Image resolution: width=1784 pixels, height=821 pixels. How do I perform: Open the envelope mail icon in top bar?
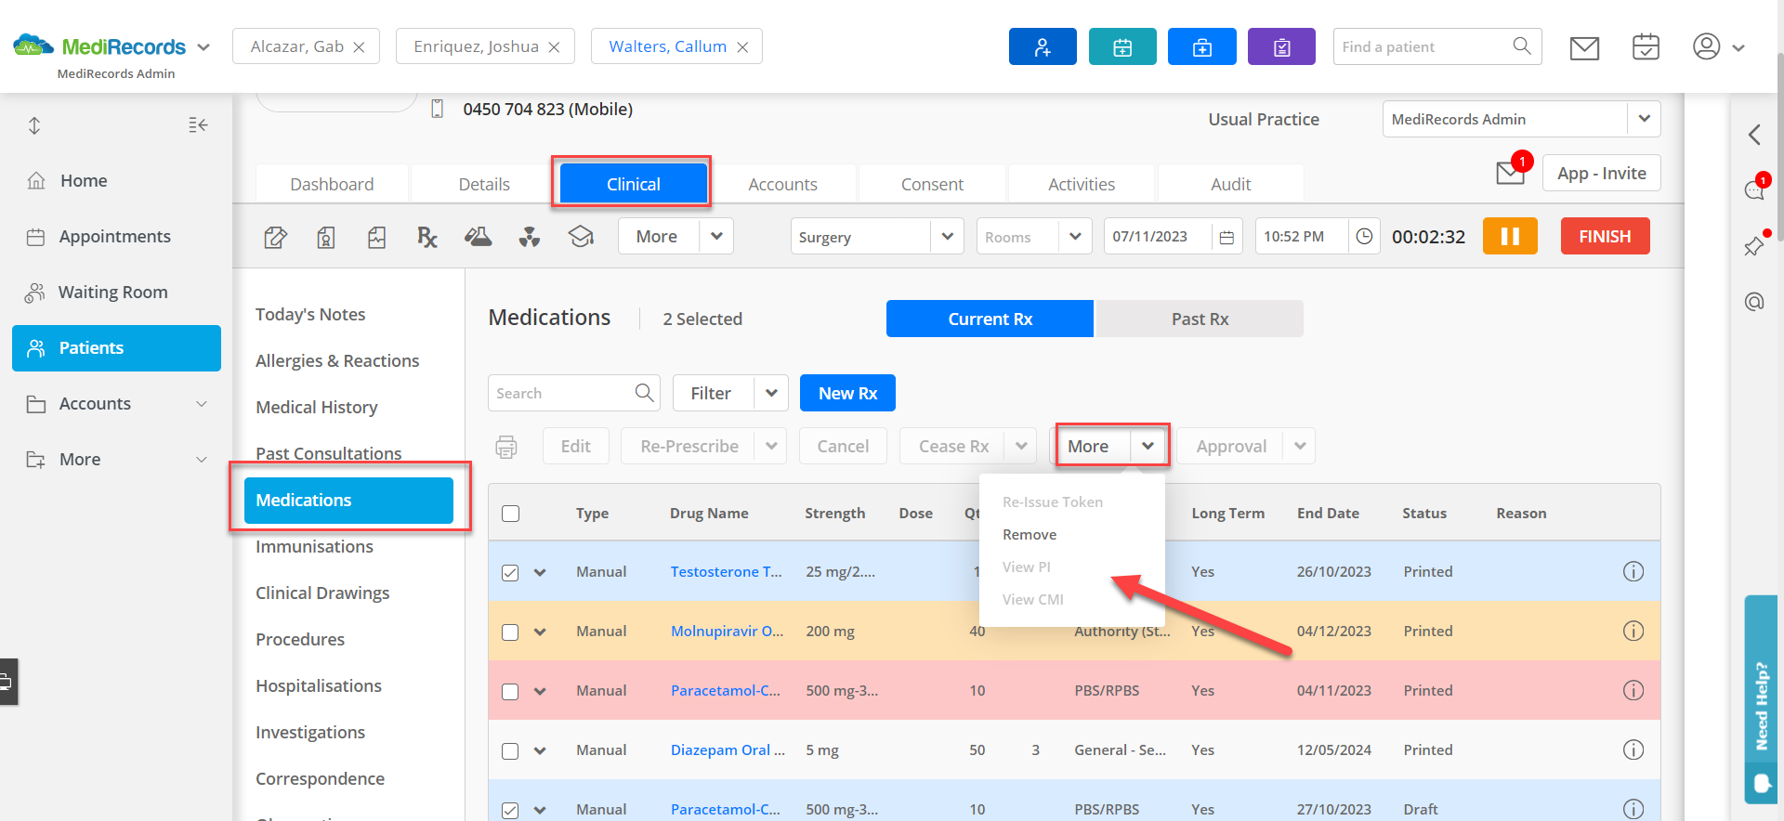(1584, 47)
